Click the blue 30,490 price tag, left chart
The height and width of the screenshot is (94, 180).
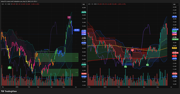pos(84,43)
